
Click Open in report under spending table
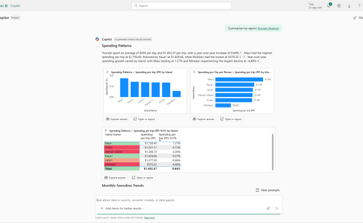142,178
